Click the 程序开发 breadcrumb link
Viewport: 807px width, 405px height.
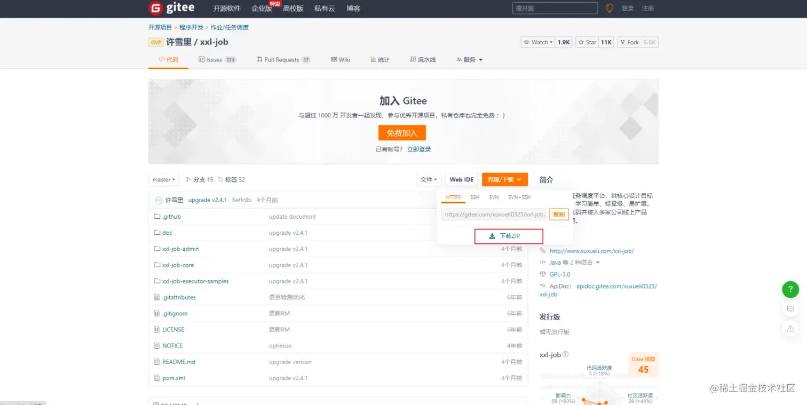[191, 27]
